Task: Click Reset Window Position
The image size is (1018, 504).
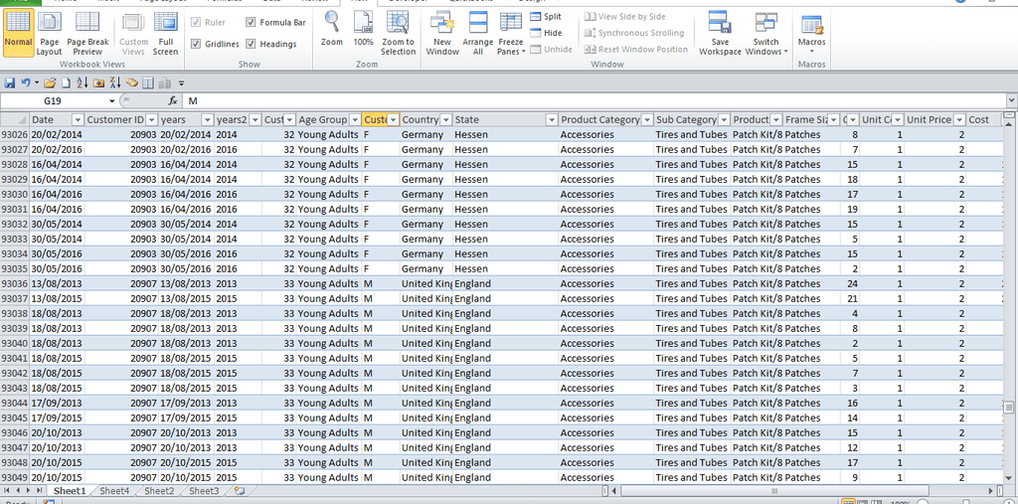Action: (635, 49)
